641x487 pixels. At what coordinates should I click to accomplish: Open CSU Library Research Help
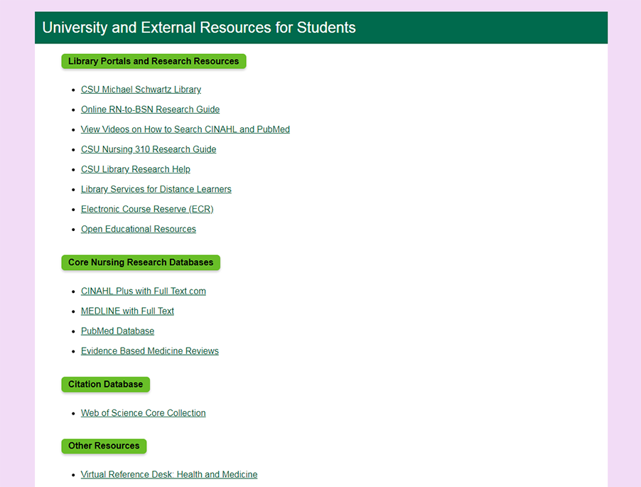135,169
